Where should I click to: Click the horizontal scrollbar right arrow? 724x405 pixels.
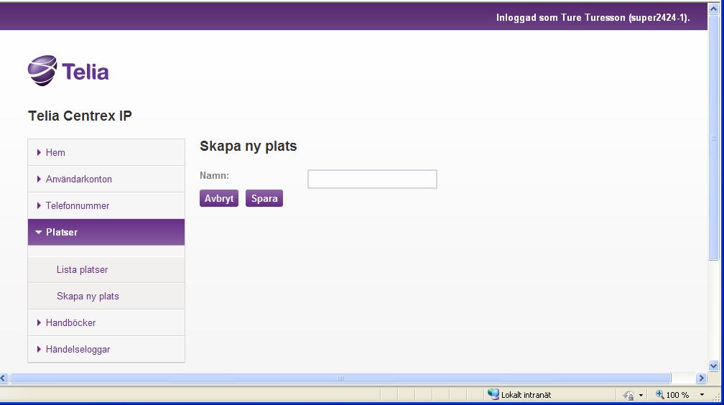coord(701,378)
